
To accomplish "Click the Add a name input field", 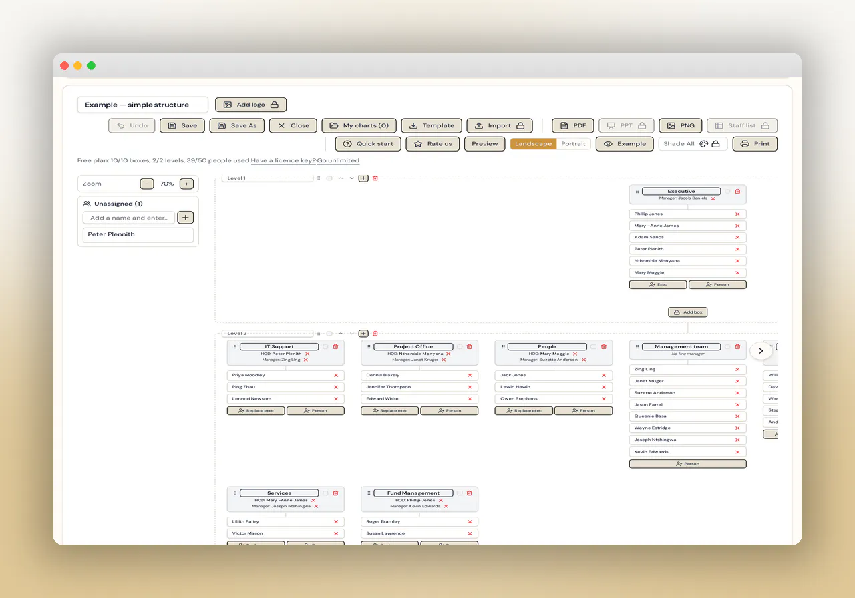I will pos(129,218).
